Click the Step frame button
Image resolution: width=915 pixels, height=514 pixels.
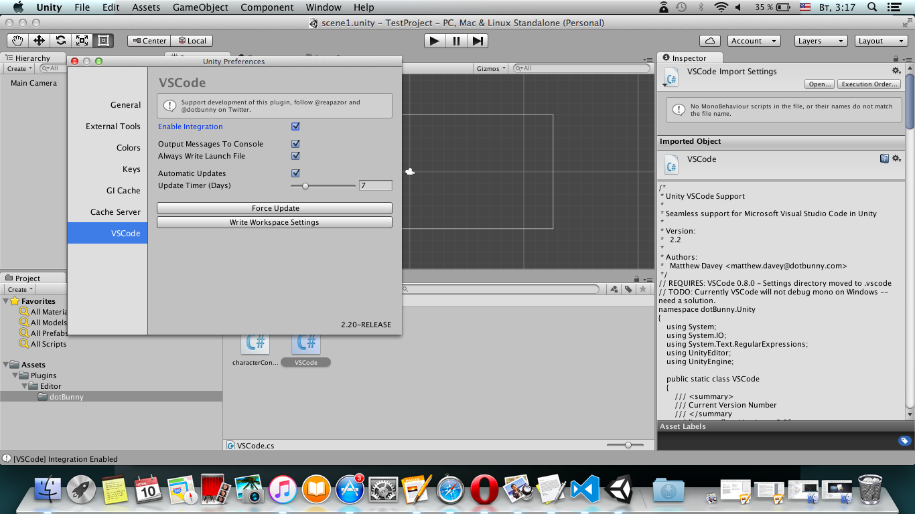pyautogui.click(x=477, y=41)
